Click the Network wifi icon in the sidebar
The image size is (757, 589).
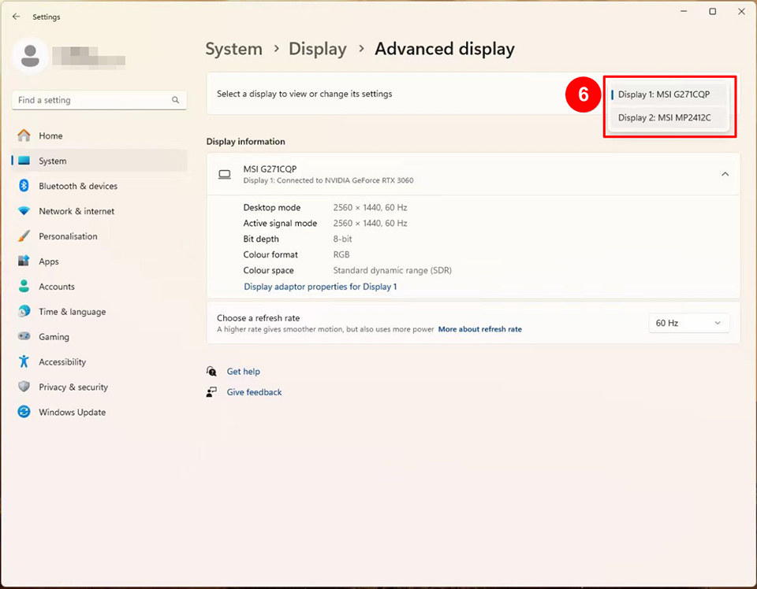point(24,210)
